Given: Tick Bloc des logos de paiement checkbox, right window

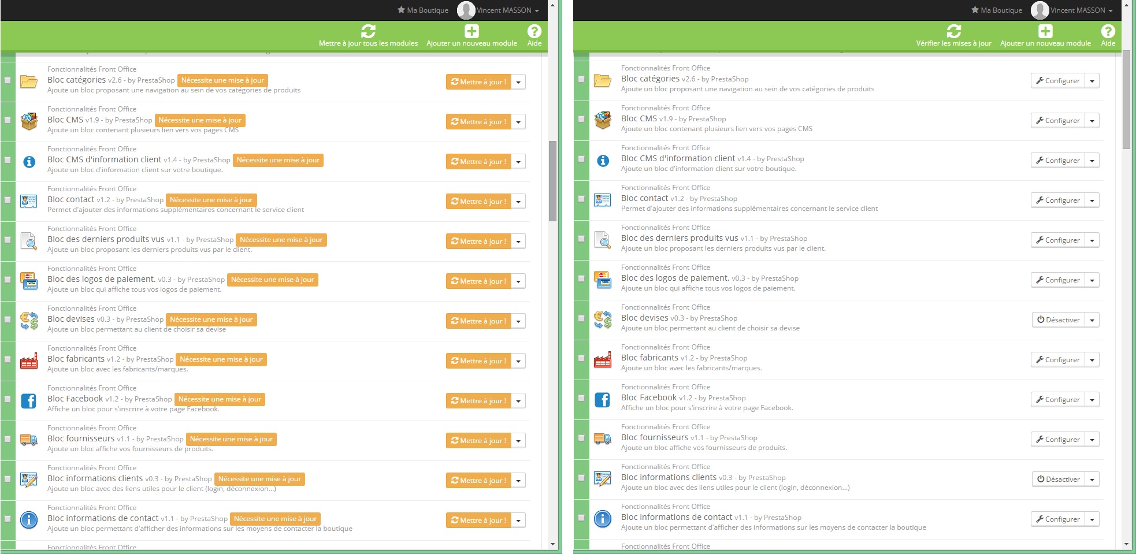Looking at the screenshot, I should point(581,278).
